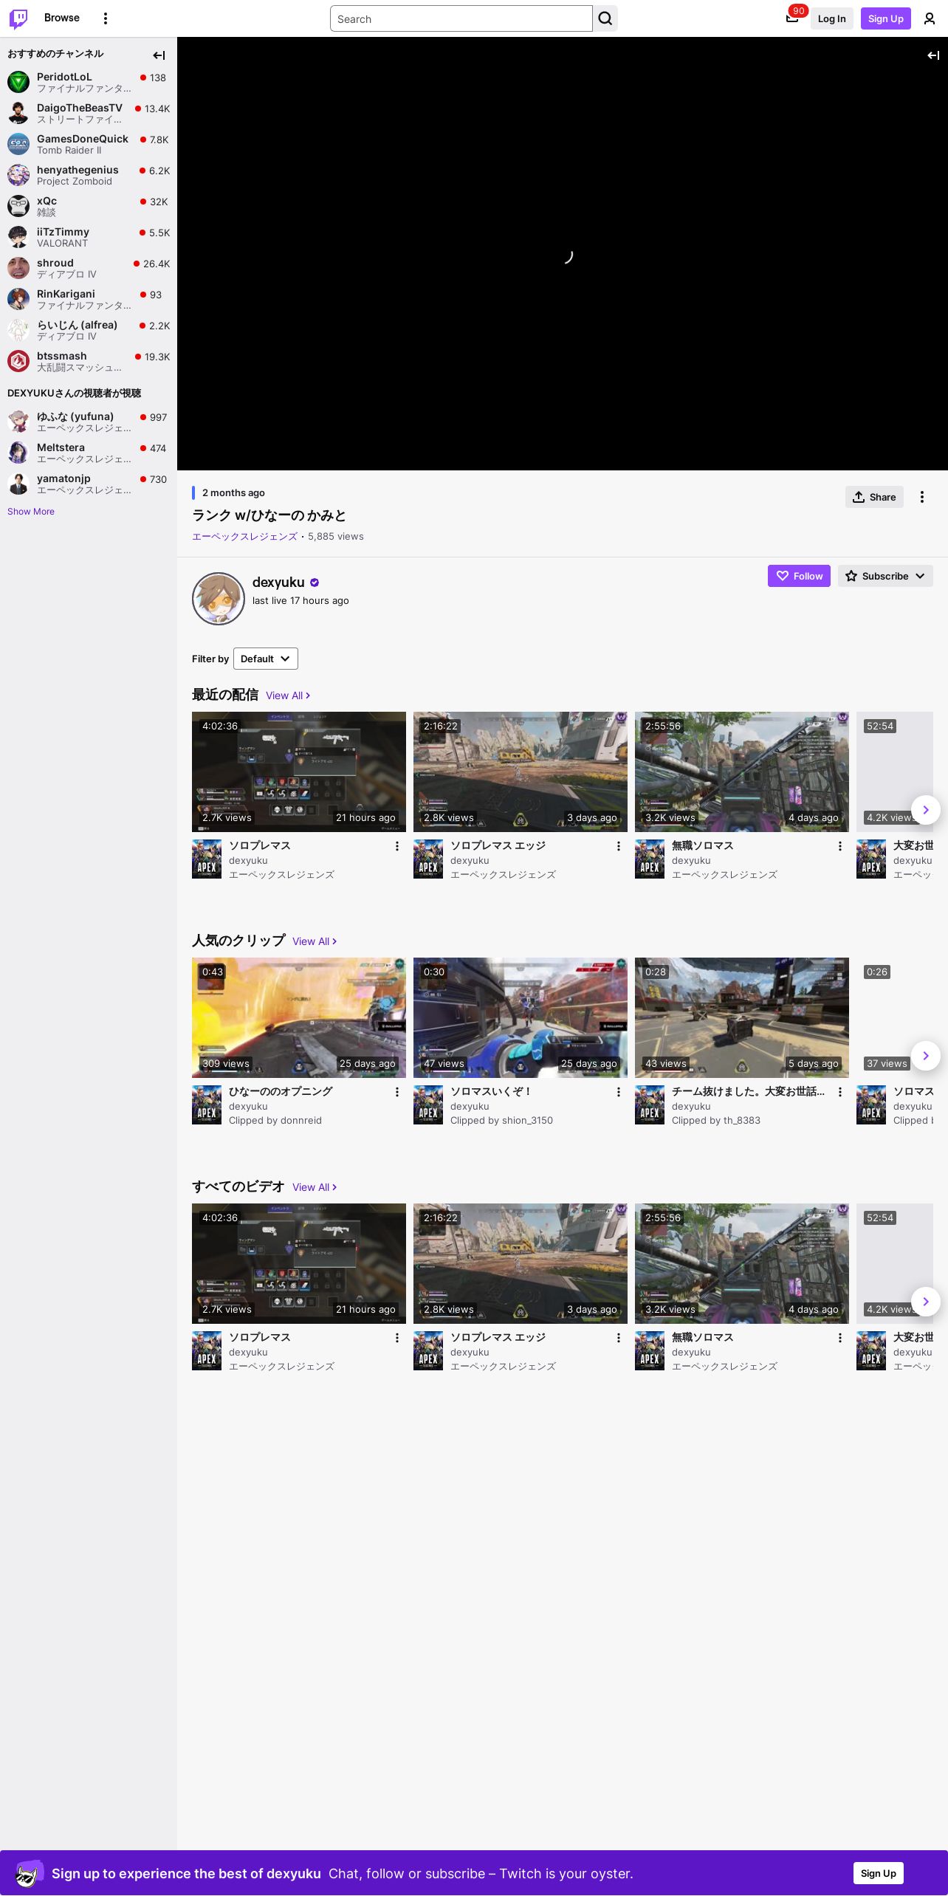The image size is (948, 1896).
Task: Expand the Subscribe dropdown button
Action: click(885, 576)
